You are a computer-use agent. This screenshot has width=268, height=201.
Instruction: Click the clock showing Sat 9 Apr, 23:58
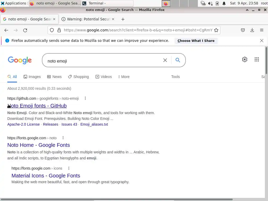point(244,3)
